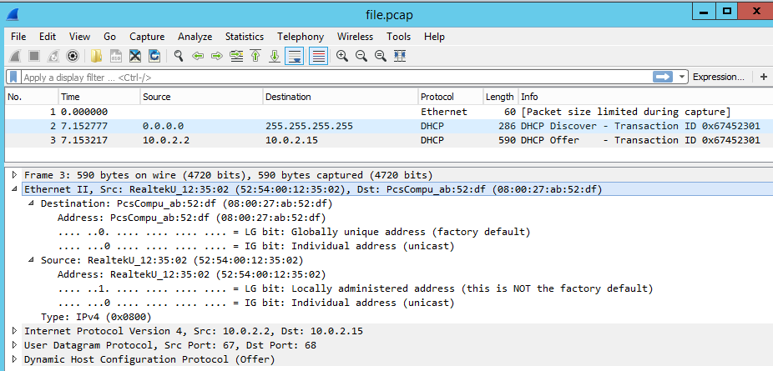
Task: Open a capture file folder icon
Action: click(96, 56)
